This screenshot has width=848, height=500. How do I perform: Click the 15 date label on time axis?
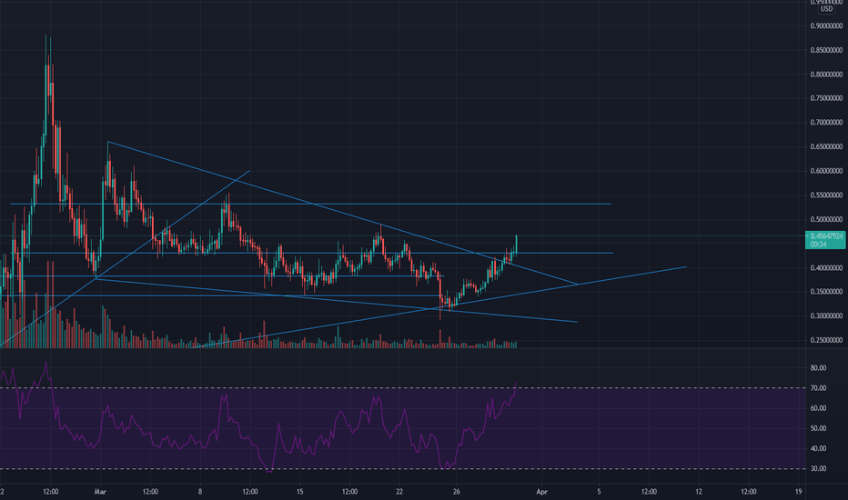coord(299,491)
